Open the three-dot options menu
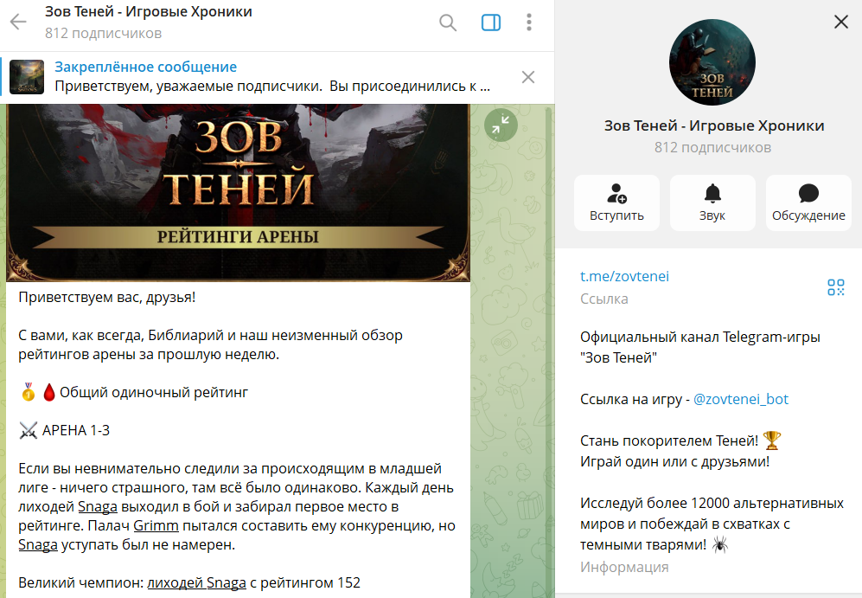The width and height of the screenshot is (862, 598). 529,23
